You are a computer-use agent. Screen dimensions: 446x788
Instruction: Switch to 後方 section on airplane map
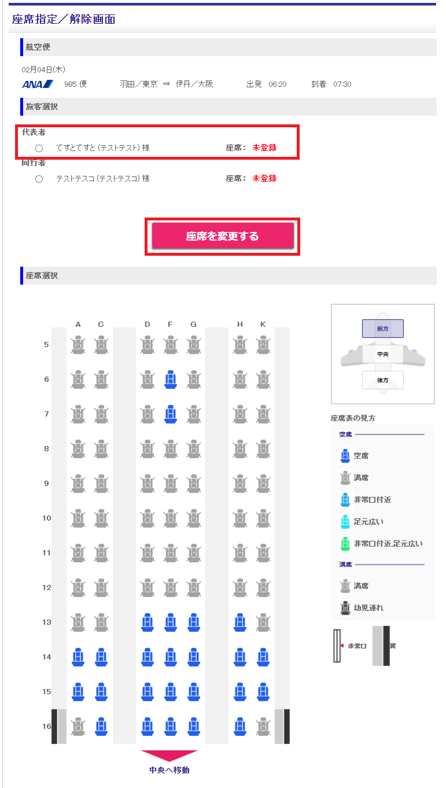[382, 380]
